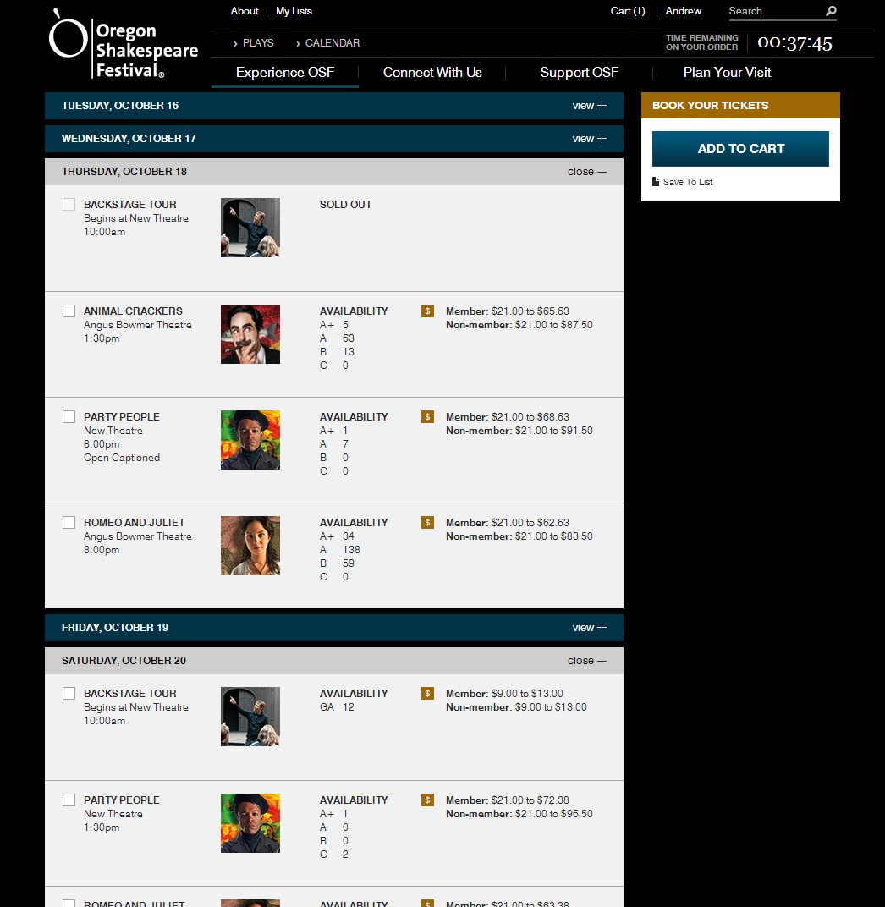Open Thursday Party People thumbnail image
The width and height of the screenshot is (885, 907).
pos(250,440)
